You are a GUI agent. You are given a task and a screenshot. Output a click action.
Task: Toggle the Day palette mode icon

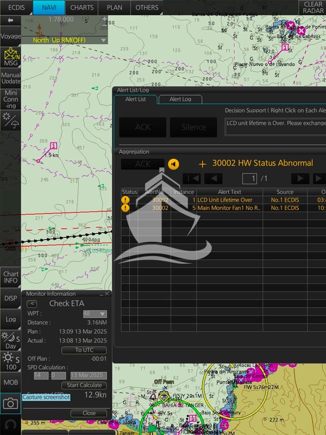pyautogui.click(x=10, y=340)
